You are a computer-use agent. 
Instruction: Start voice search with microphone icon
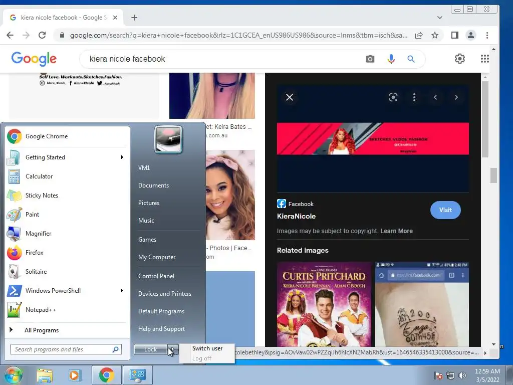pos(391,59)
